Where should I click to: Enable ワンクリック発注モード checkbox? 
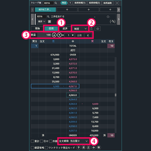click(x=46, y=148)
